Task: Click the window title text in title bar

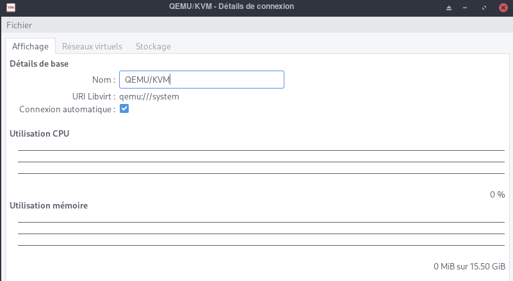Action: point(256,7)
